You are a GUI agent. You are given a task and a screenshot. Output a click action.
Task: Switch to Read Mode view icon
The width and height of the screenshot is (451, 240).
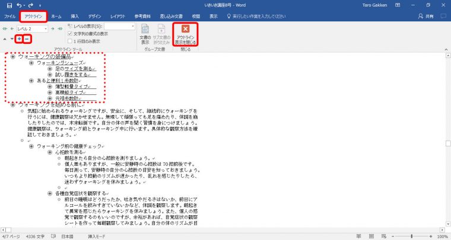pos(359,236)
